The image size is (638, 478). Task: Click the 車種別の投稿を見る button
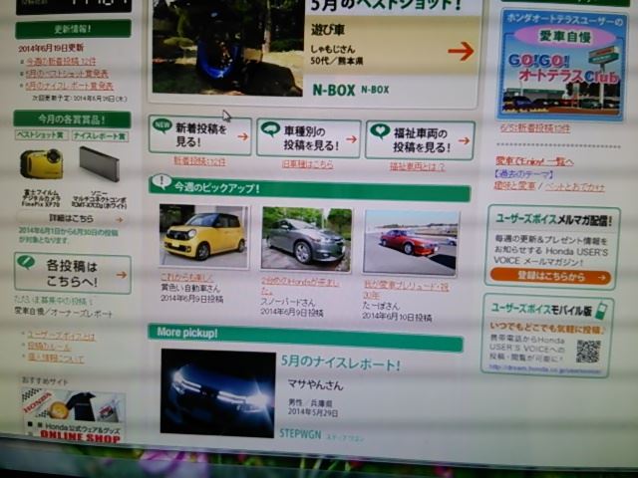coord(308,138)
